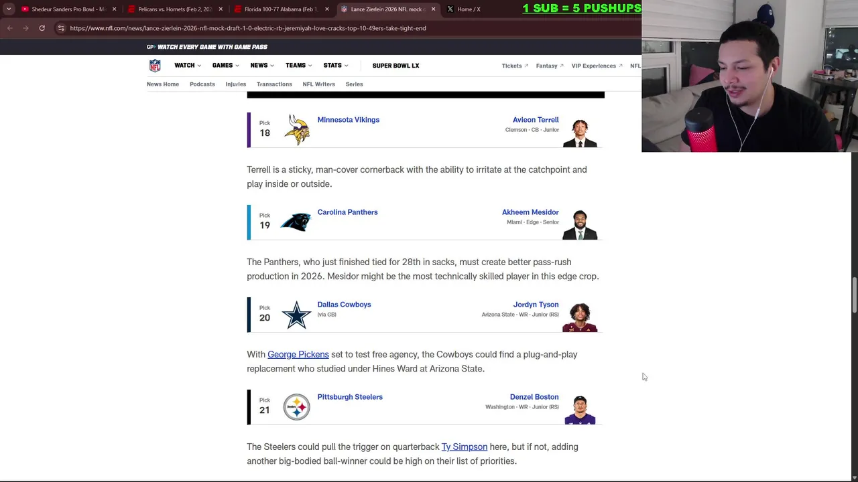Open Denzel Boston headshot photo
Screen dimensions: 858x482
tap(580, 410)
